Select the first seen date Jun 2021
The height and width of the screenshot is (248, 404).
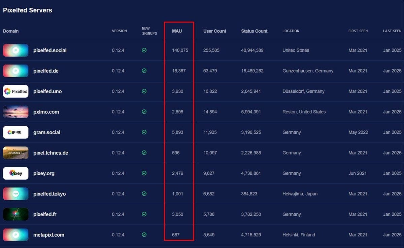coord(358,173)
